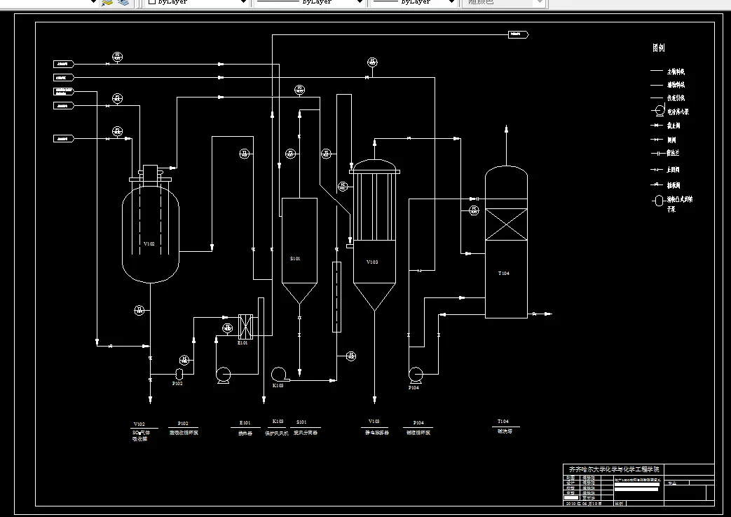
Task: Click the E101 heat exchanger symbol
Action: (x=245, y=326)
